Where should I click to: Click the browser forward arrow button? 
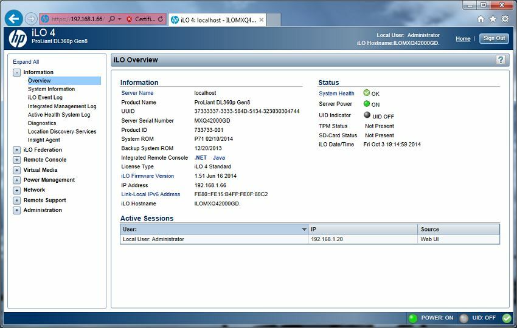(31, 19)
